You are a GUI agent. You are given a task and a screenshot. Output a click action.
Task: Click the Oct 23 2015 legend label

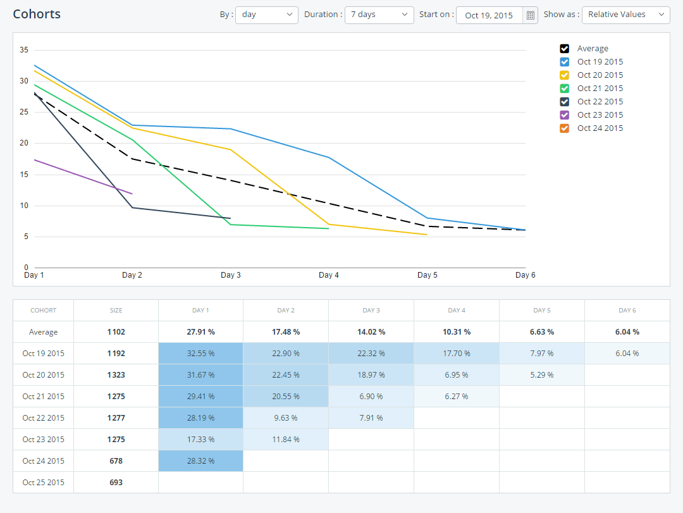pos(600,114)
